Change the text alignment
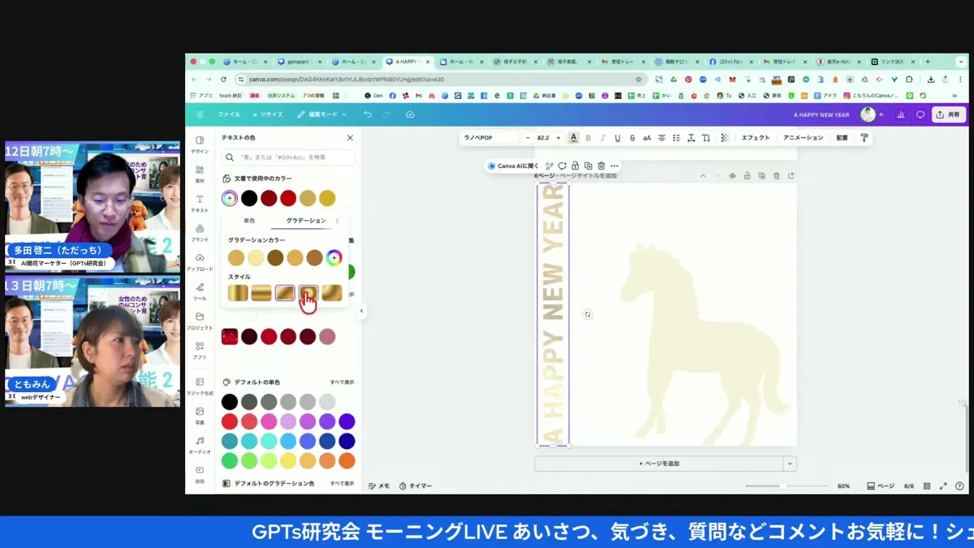Image resolution: width=974 pixels, height=548 pixels. pos(662,138)
